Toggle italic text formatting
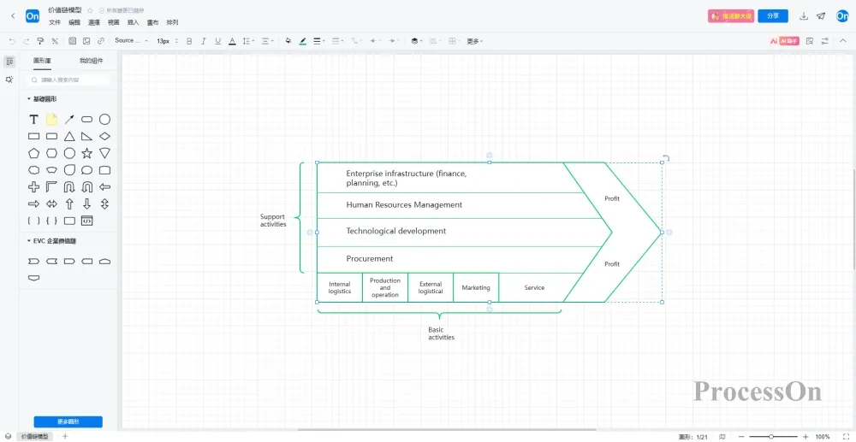Image resolution: width=856 pixels, height=442 pixels. [x=204, y=40]
